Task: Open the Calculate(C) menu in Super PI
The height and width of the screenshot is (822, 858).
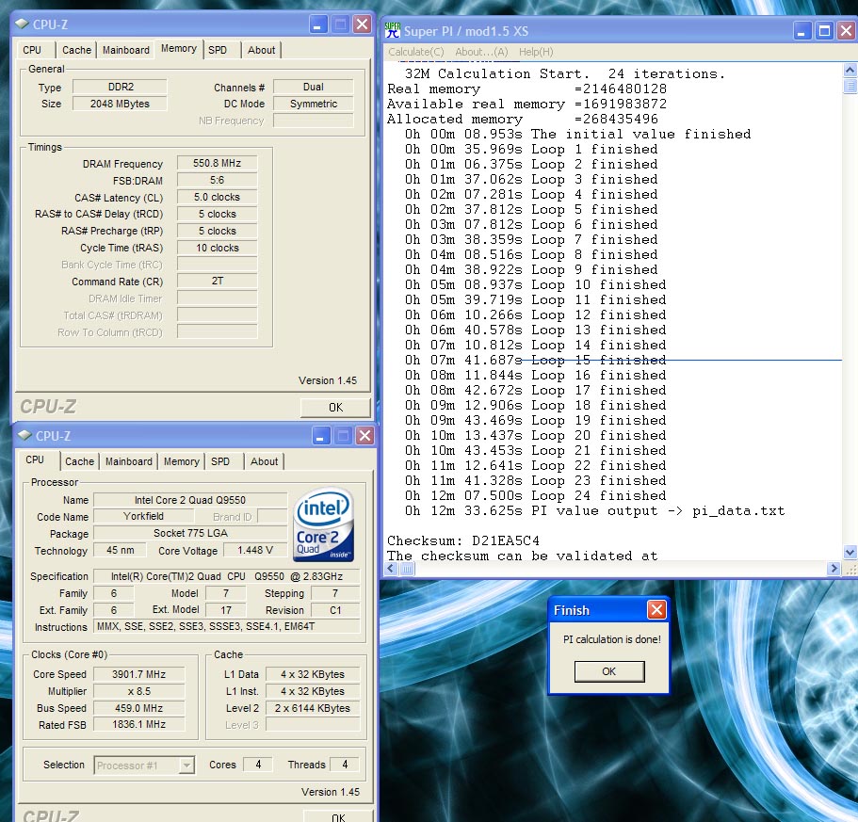Action: pyautogui.click(x=416, y=52)
